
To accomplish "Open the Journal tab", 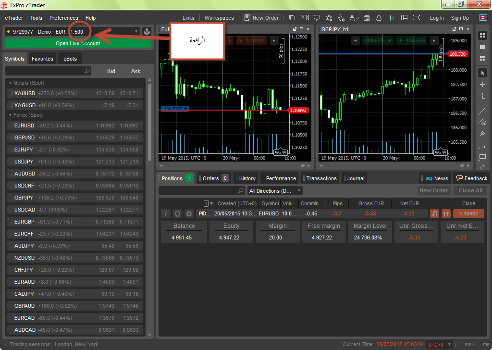I will (354, 178).
